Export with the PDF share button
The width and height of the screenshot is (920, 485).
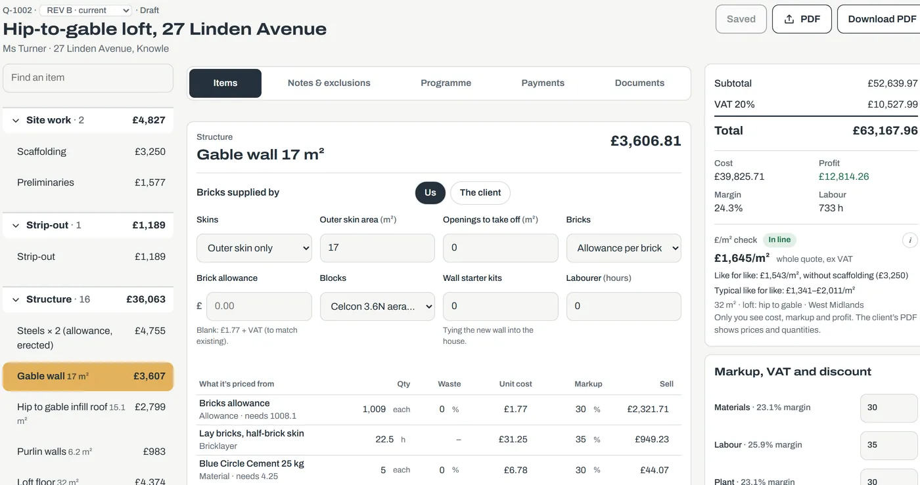[x=802, y=19]
